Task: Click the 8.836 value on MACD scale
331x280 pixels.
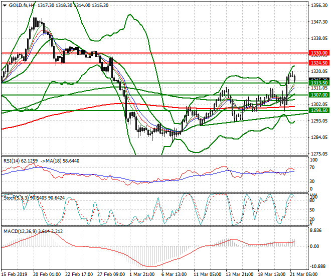Action: (x=316, y=230)
